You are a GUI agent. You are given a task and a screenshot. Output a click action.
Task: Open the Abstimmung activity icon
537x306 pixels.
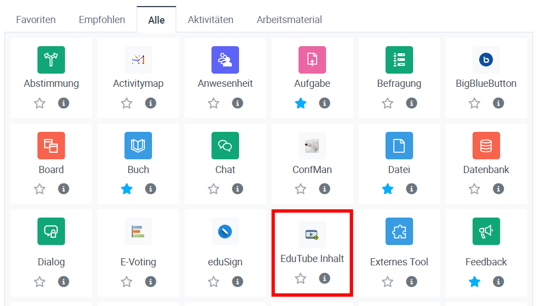tap(51, 60)
